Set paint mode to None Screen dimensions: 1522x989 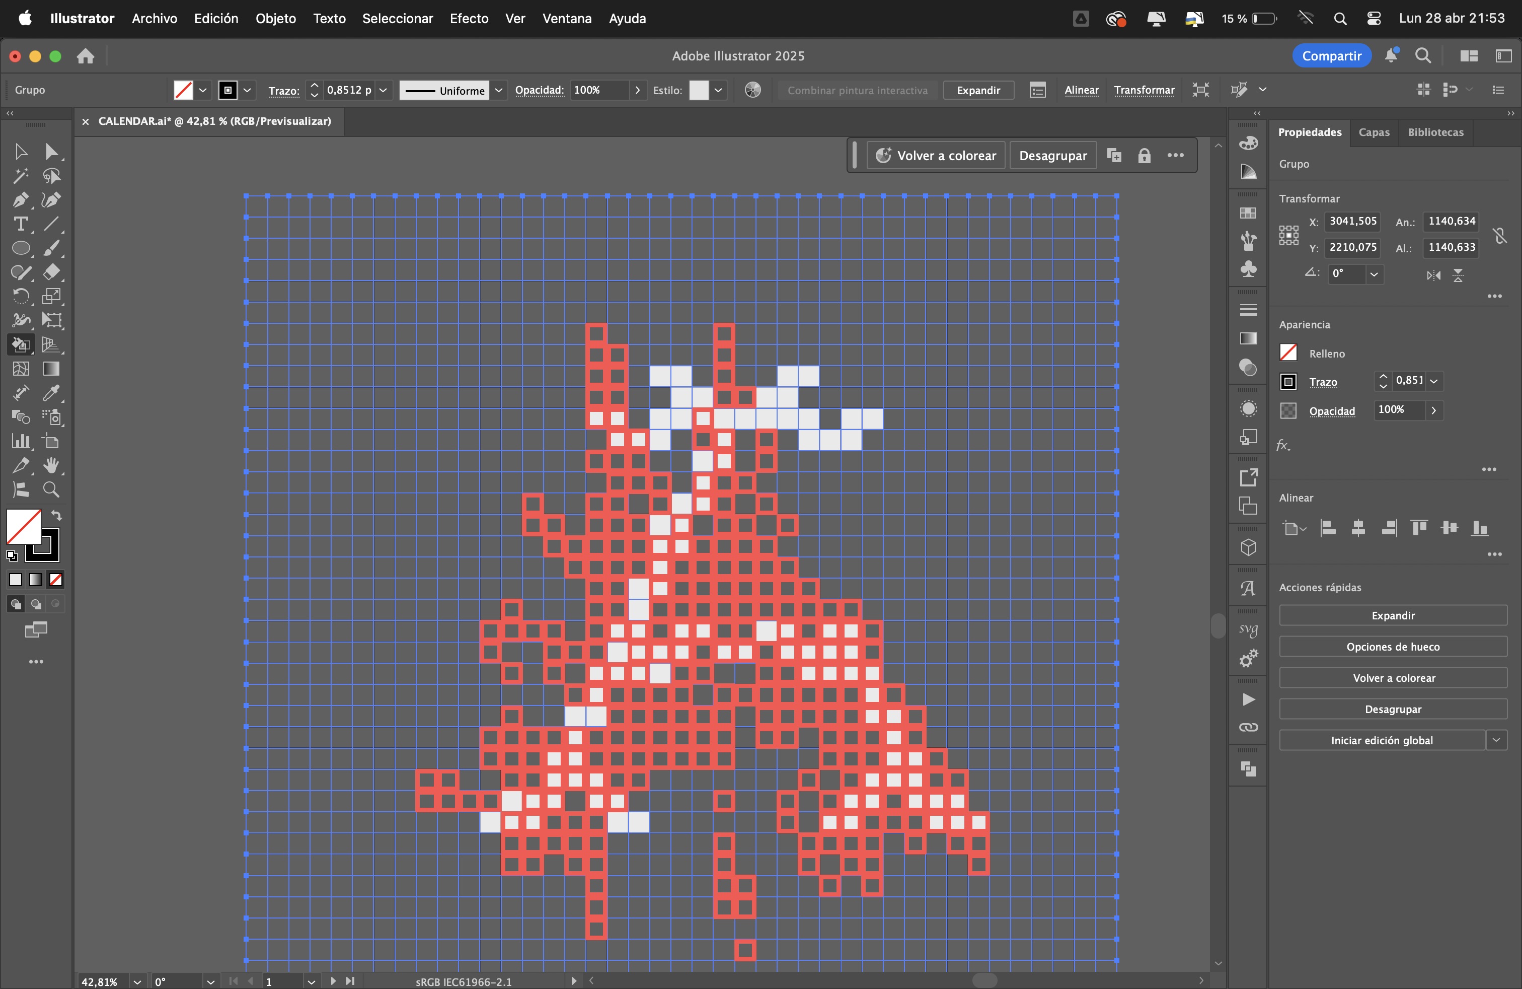pyautogui.click(x=56, y=580)
